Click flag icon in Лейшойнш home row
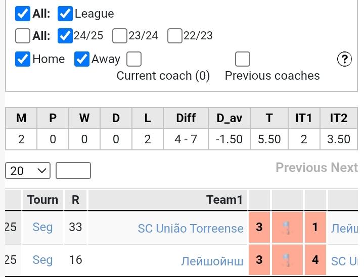The image size is (364, 277). [x=287, y=260]
